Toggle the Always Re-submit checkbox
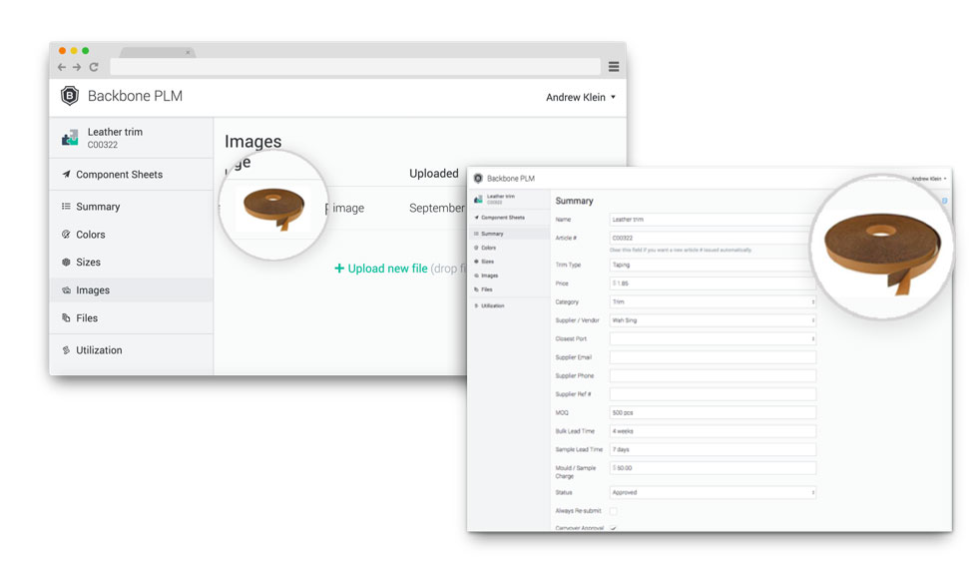Viewport: 976px width, 567px height. coord(613,511)
